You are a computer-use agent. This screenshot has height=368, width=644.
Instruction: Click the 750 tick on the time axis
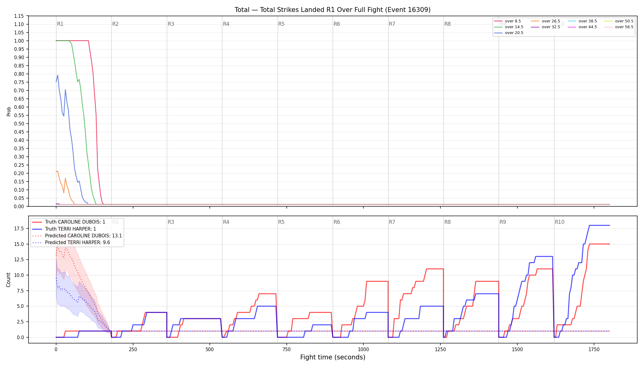(287, 349)
